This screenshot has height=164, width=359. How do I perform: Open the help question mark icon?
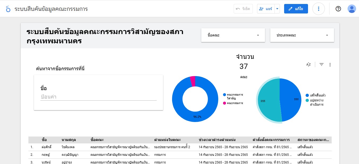point(338,9)
